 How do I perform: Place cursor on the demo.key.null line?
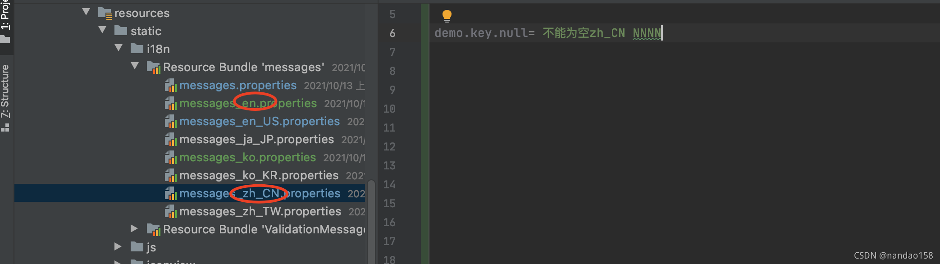[541, 32]
